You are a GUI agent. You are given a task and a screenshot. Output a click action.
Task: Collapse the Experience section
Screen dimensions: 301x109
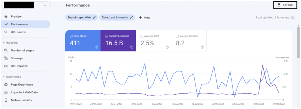tap(4, 77)
